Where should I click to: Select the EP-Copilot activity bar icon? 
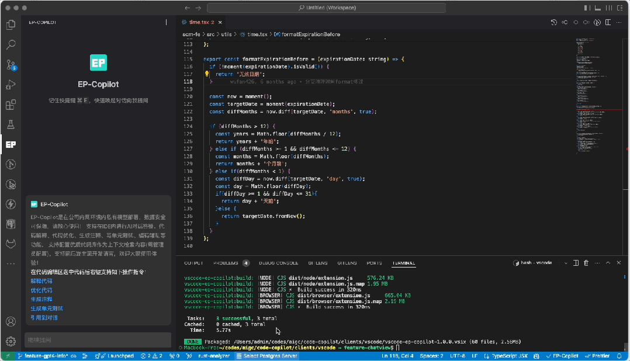11,144
